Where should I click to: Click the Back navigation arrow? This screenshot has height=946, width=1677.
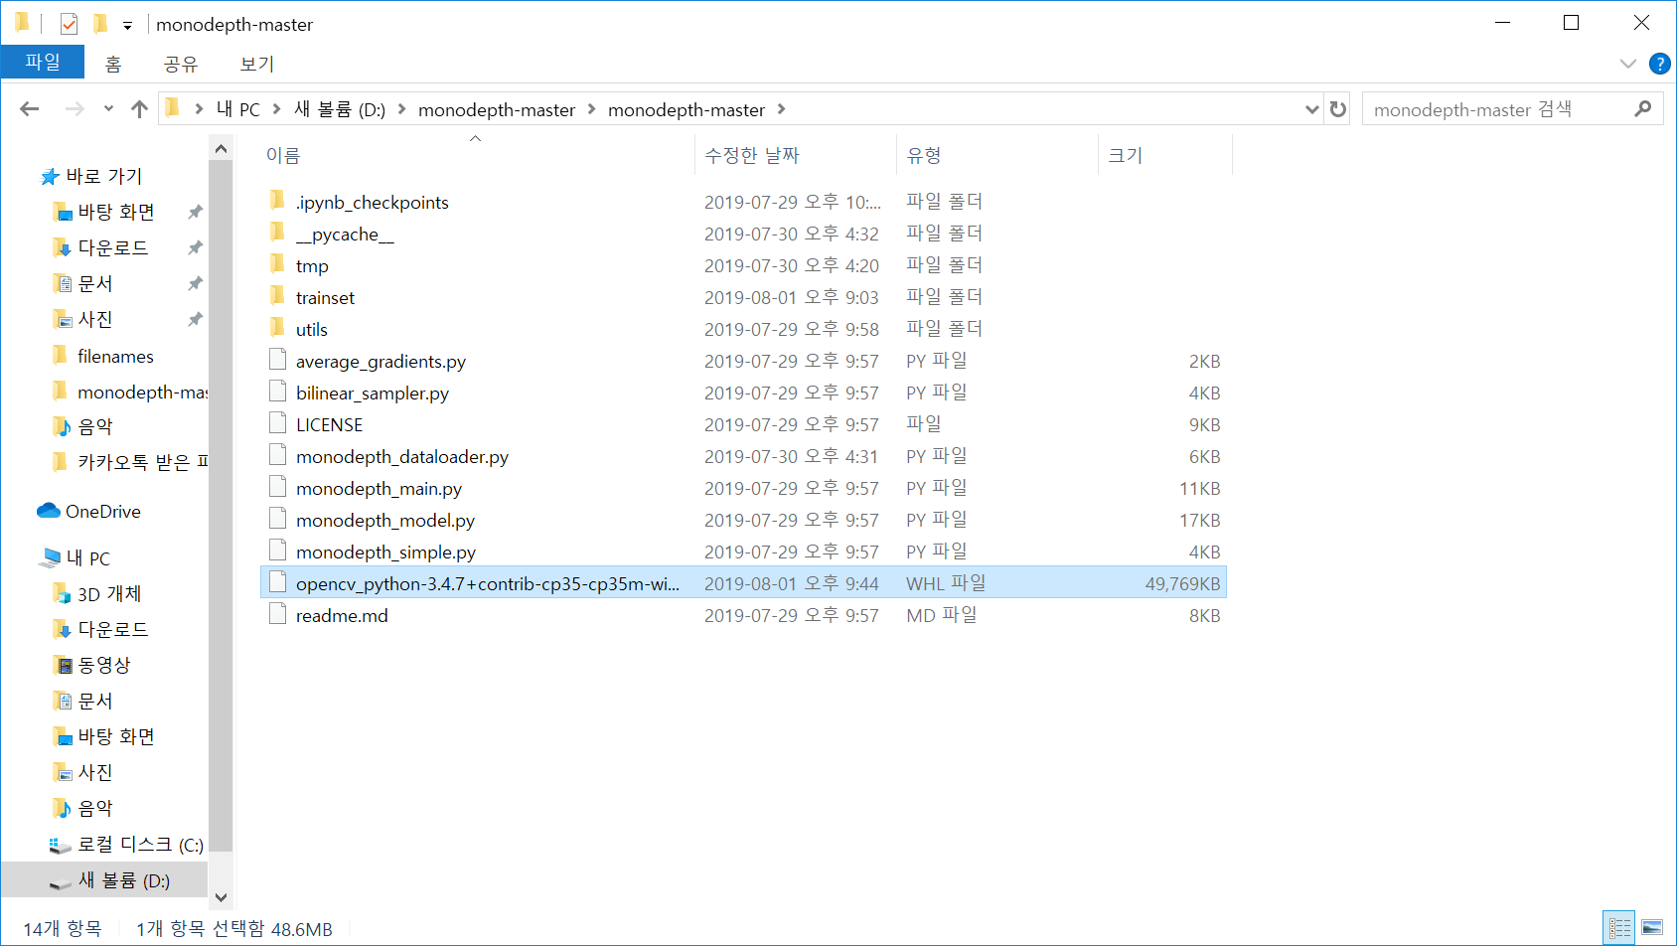coord(30,109)
